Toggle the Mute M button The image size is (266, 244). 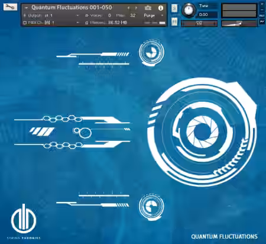click(x=174, y=21)
